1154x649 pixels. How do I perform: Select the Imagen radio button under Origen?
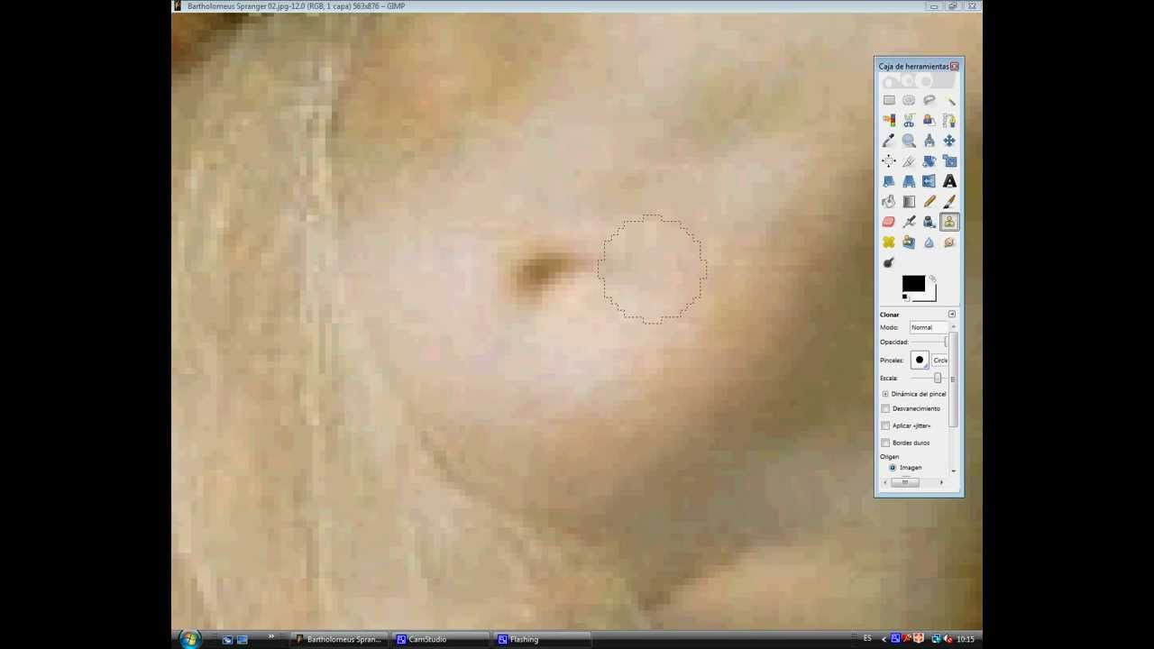[x=893, y=468]
